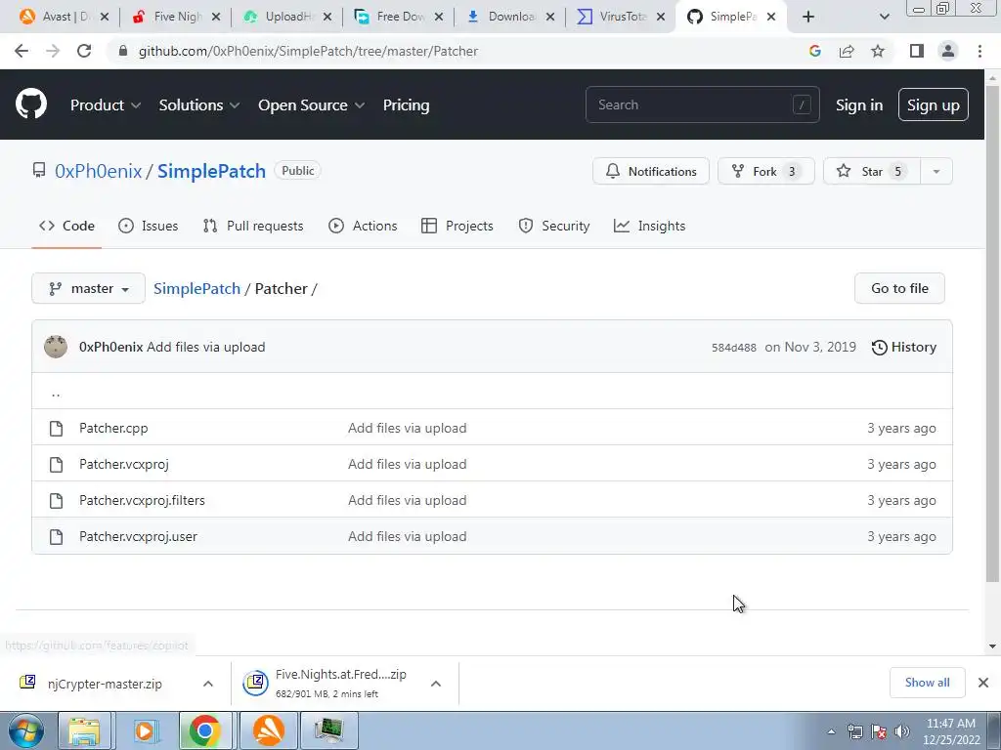Open Chrome three-dot menu
This screenshot has width=1001, height=750.
(979, 51)
